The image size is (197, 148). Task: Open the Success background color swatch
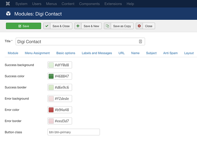click(51, 65)
